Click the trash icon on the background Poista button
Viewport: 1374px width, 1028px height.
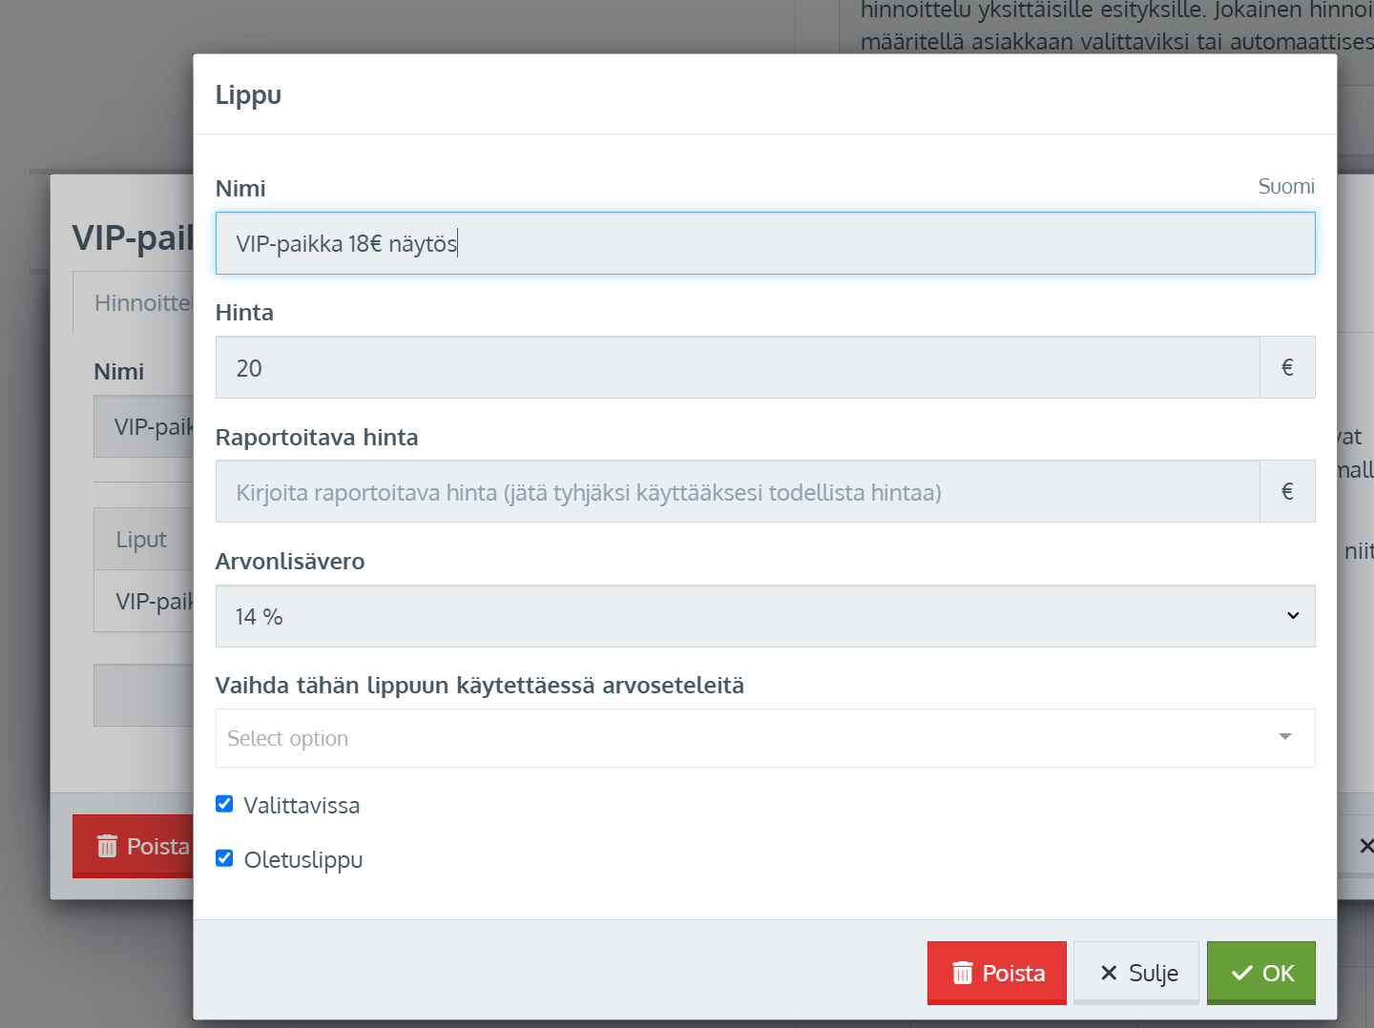click(107, 846)
